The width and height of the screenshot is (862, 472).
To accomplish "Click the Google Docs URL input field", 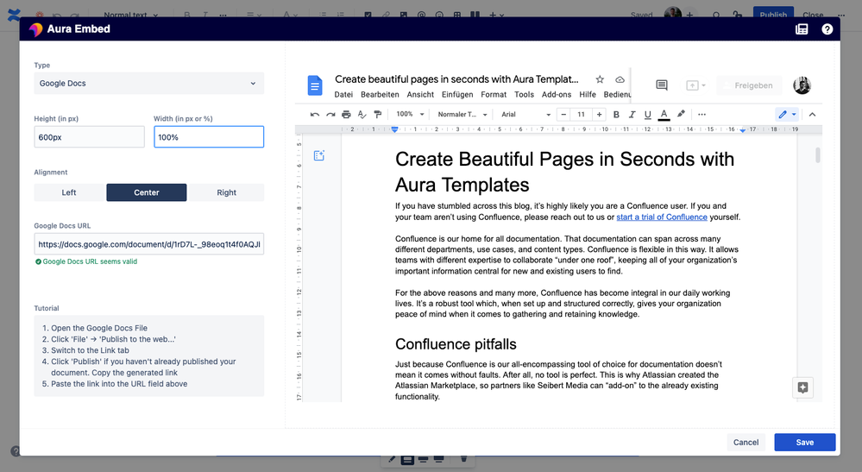I will click(x=148, y=244).
